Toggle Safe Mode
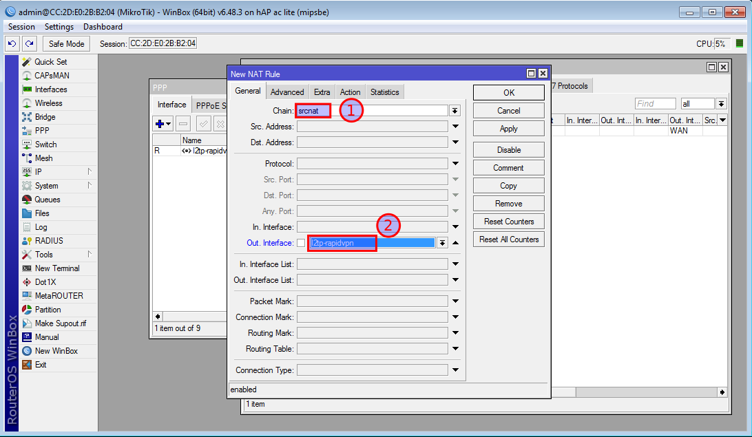This screenshot has height=437, width=752. pyautogui.click(x=66, y=43)
